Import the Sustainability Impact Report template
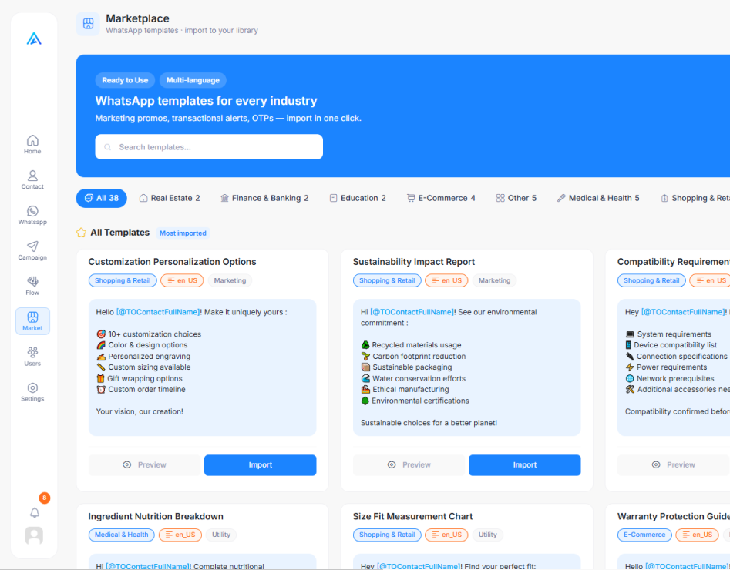Image resolution: width=730 pixels, height=570 pixels. [x=525, y=464]
